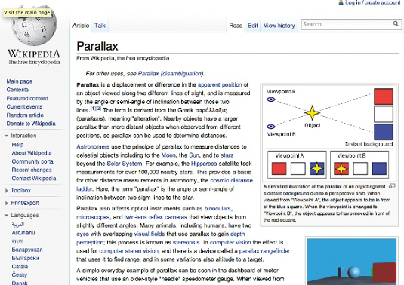Open Contact Wikipedia link
Image resolution: width=404 pixels, height=285 pixels.
[x=34, y=179]
